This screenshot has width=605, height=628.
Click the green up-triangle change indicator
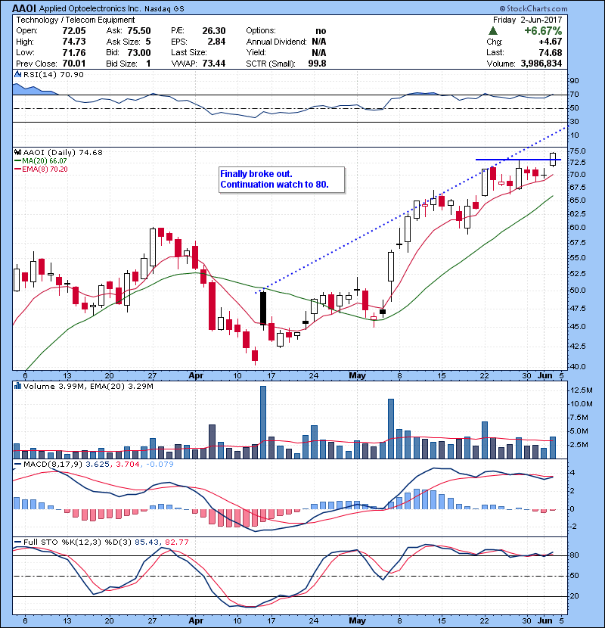point(493,31)
